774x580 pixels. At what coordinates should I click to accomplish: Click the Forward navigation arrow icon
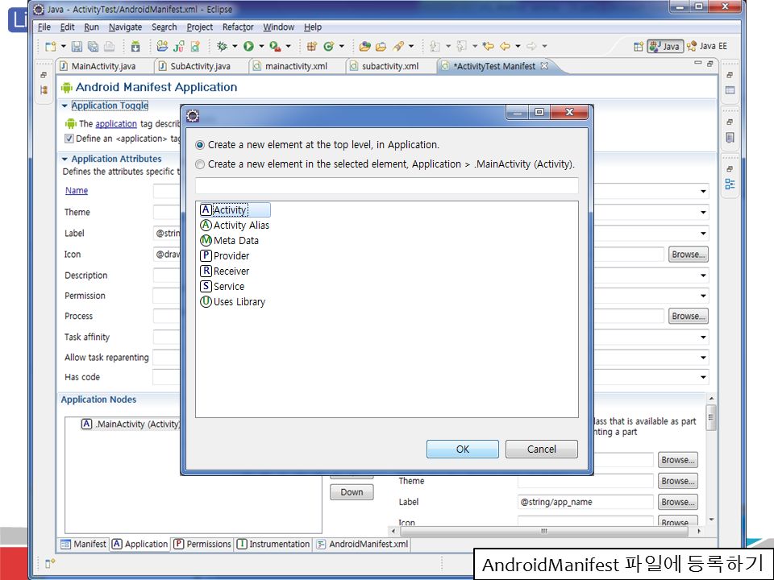tap(531, 47)
